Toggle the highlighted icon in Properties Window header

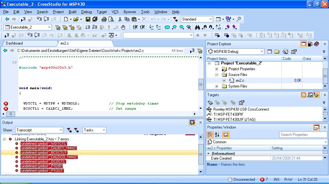coord(316,127)
